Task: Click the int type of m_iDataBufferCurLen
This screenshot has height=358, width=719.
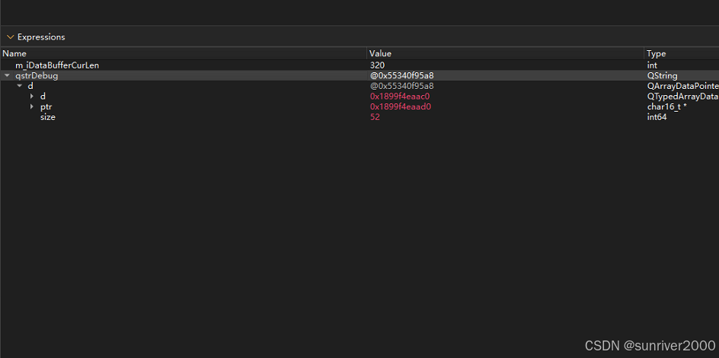Action: (652, 65)
